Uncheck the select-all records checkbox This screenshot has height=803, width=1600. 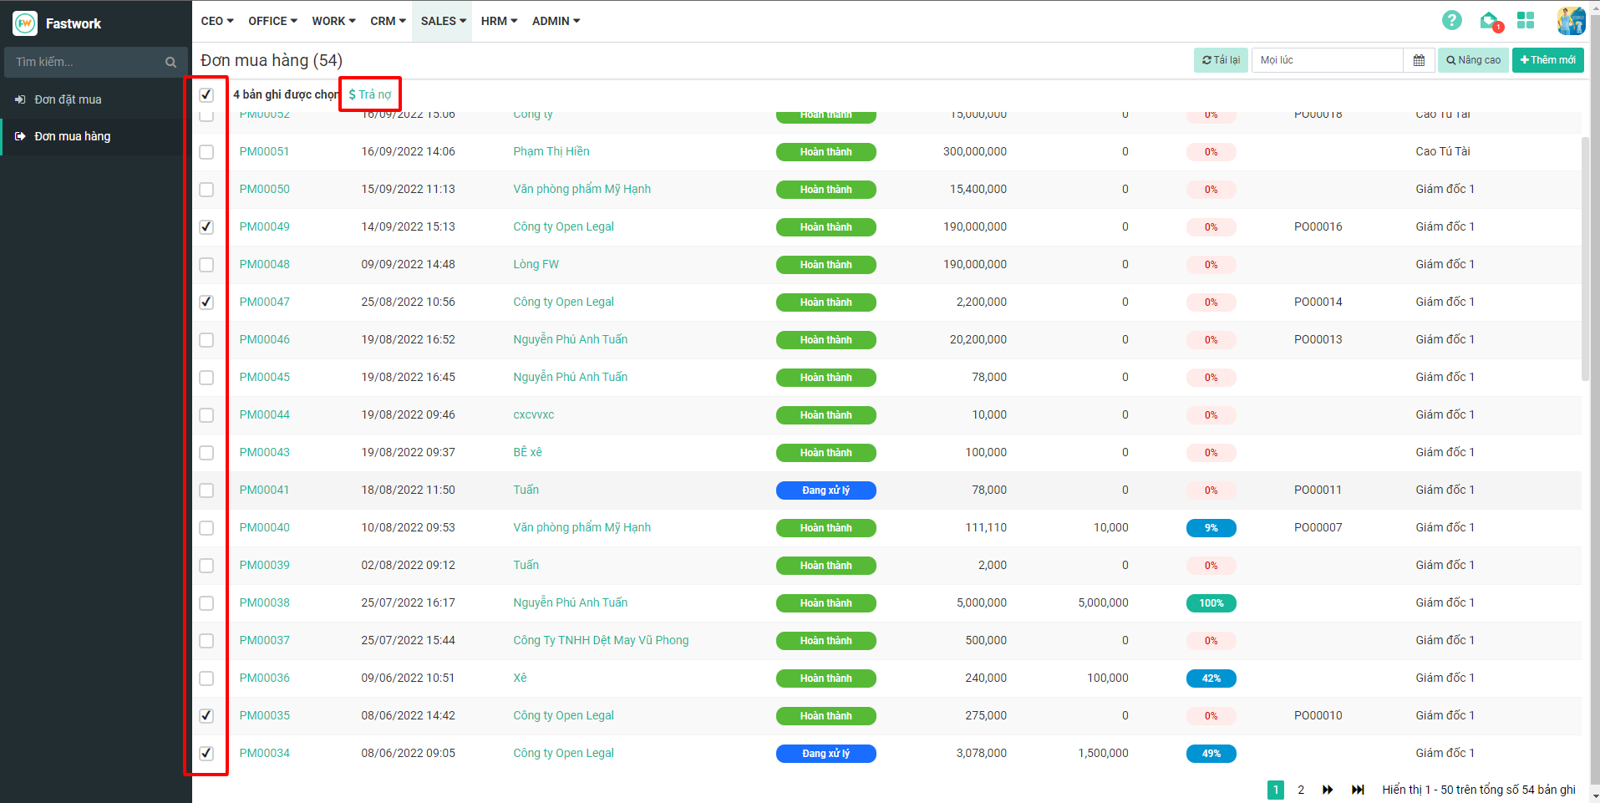(x=206, y=94)
